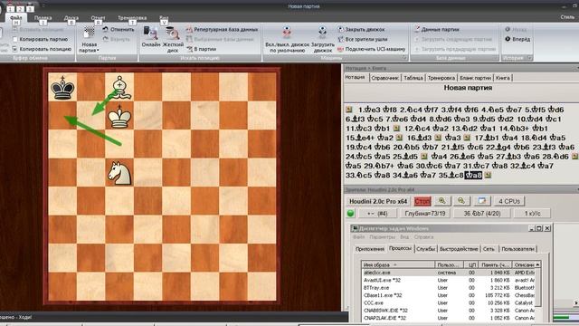Open the Стиль menu at top right
The height and width of the screenshot is (326, 579).
(x=567, y=17)
